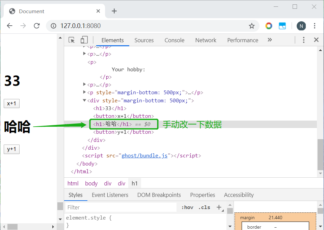Click html in the breadcrumb trail
Image resolution: width=324 pixels, height=230 pixels.
point(73,183)
